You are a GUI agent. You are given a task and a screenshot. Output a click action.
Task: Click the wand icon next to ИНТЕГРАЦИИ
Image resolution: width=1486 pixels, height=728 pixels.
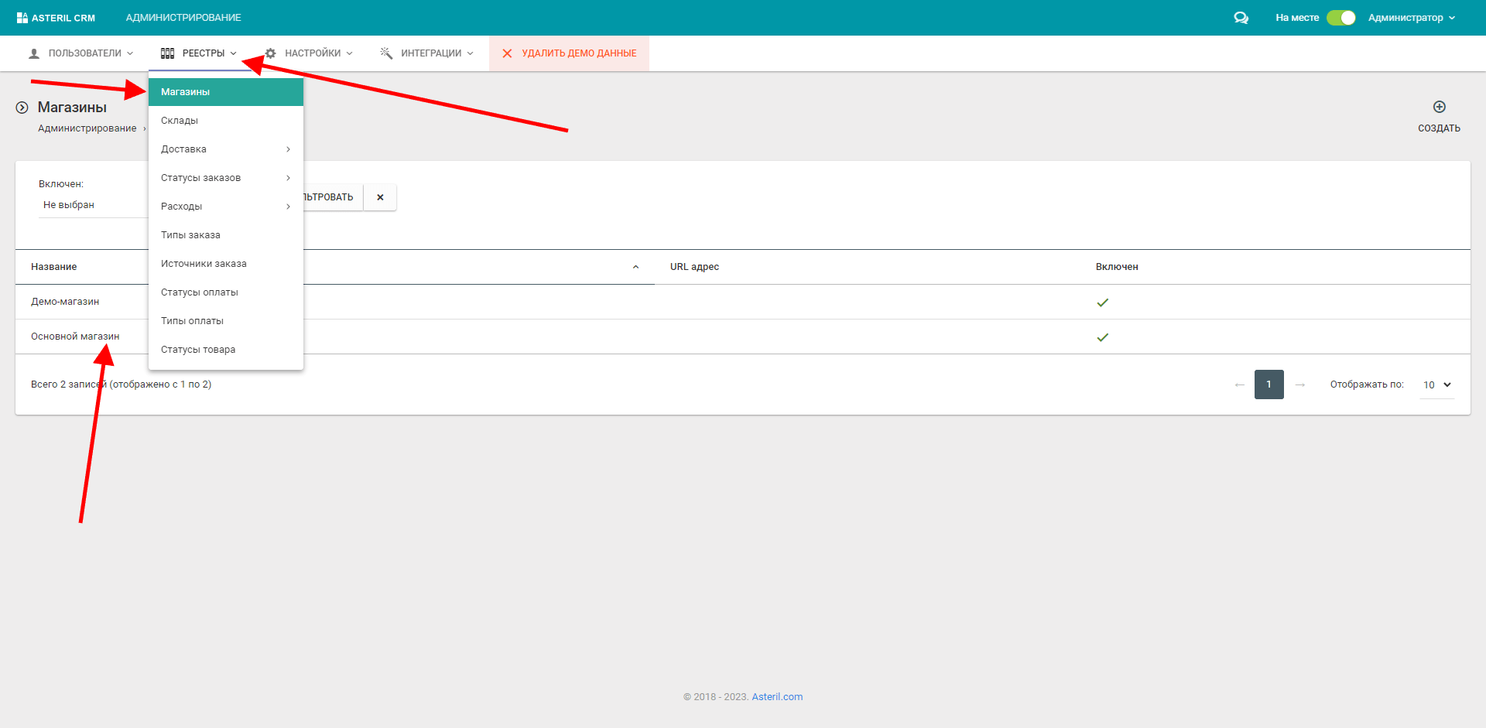385,53
